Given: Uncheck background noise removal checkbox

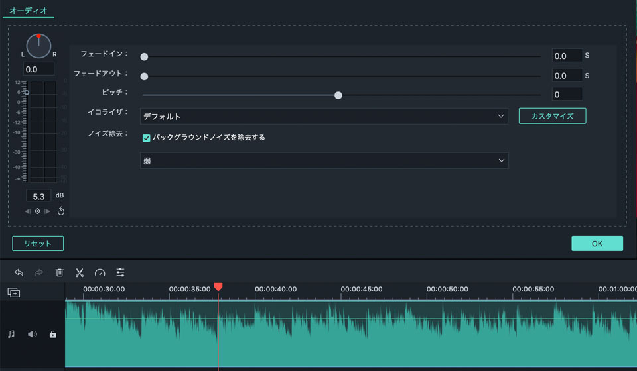Looking at the screenshot, I should coord(146,138).
